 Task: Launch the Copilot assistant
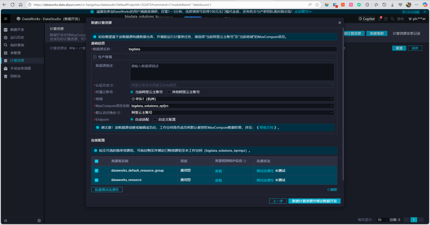click(x=366, y=19)
